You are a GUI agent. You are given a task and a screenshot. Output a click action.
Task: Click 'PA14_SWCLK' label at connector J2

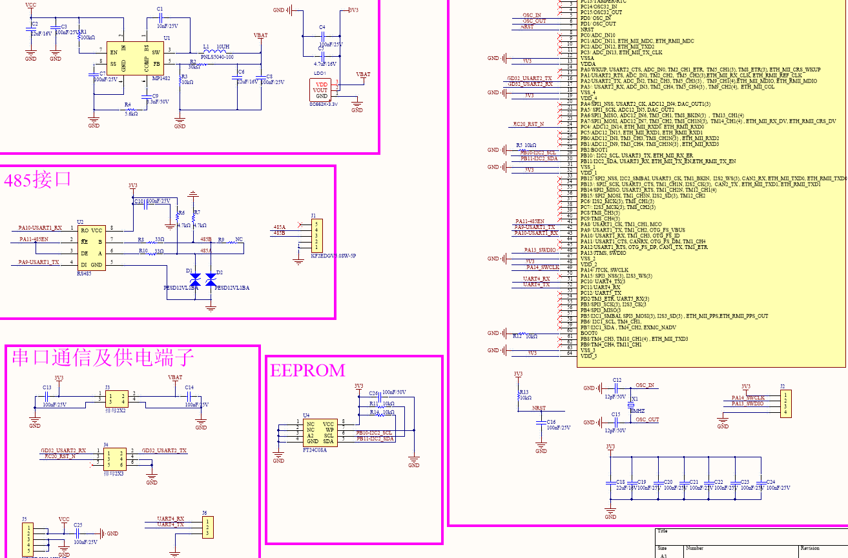(748, 398)
